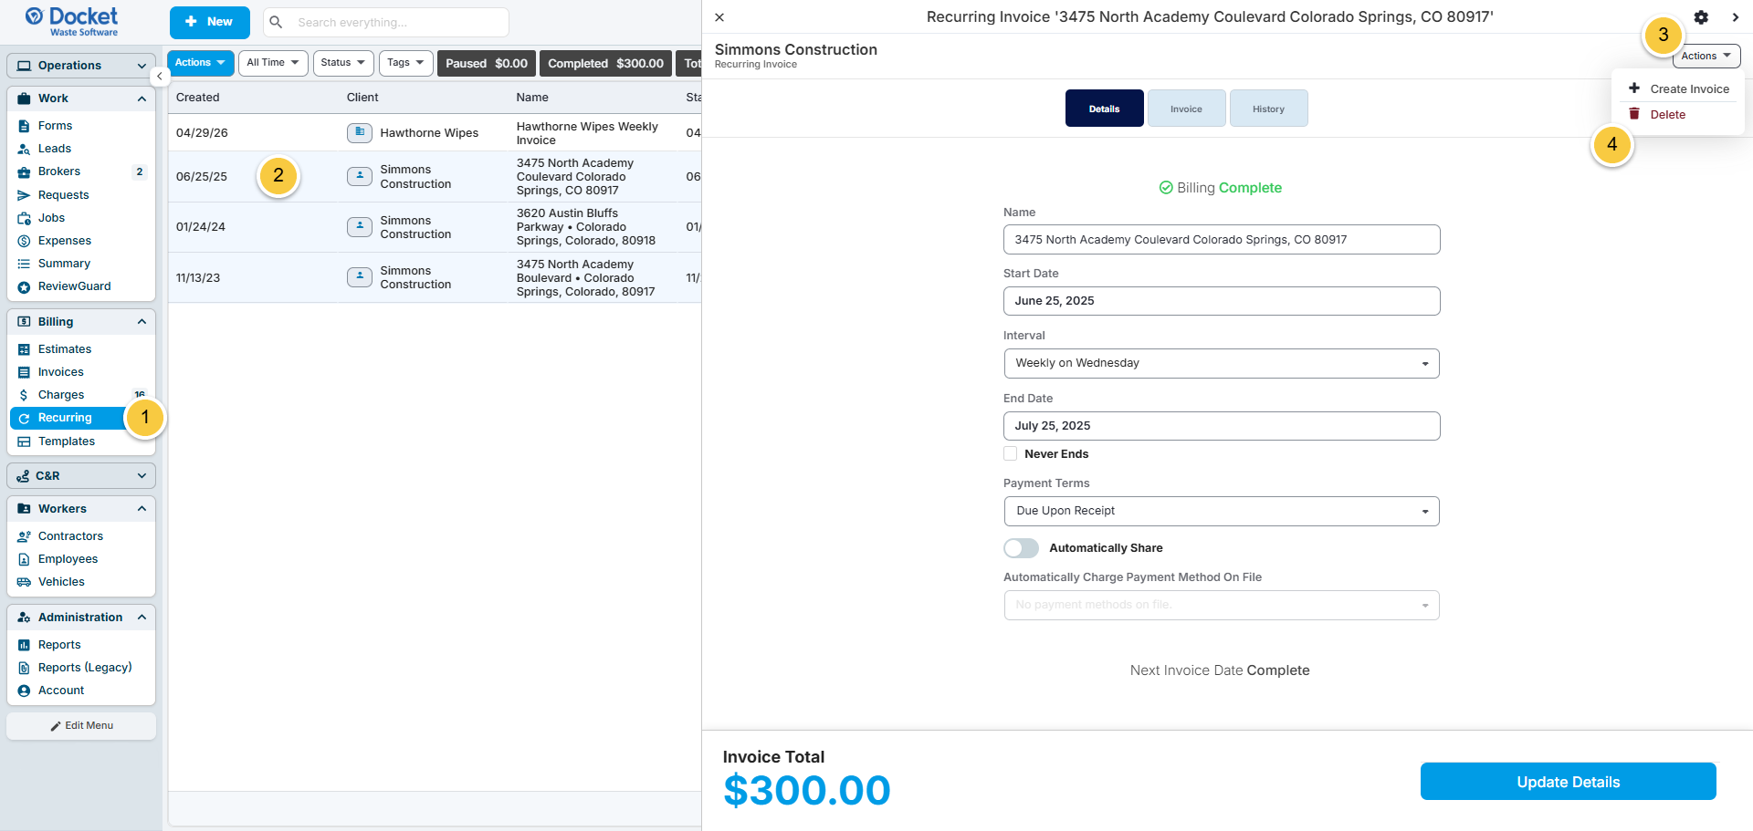The height and width of the screenshot is (831, 1753).
Task: Click the blue New button
Action: [209, 22]
